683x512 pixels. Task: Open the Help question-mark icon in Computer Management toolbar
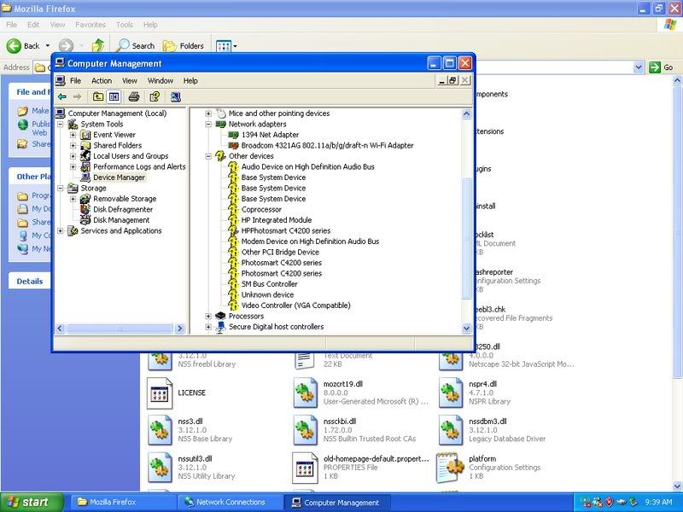(155, 96)
